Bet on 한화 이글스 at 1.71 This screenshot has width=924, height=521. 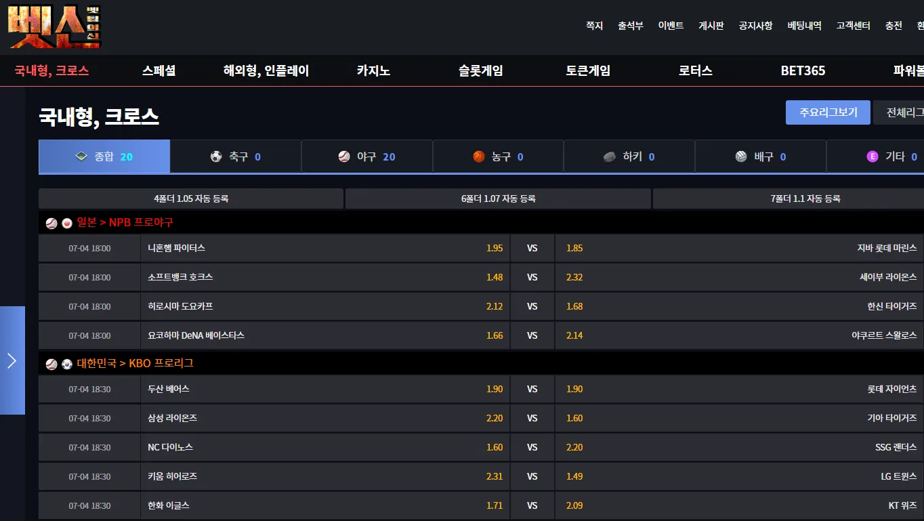coord(325,505)
